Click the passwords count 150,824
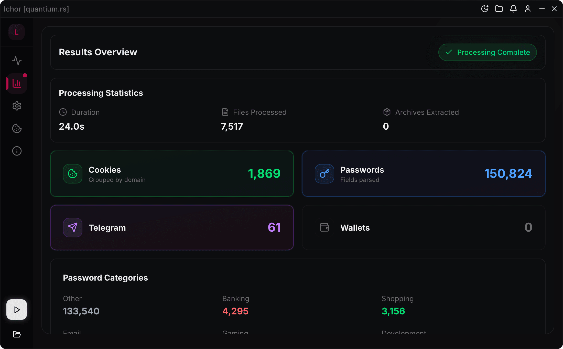 pyautogui.click(x=508, y=173)
